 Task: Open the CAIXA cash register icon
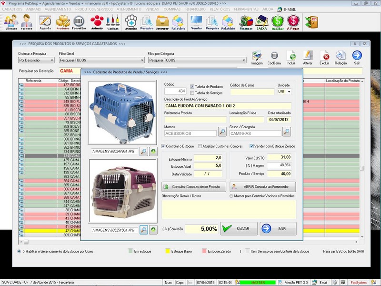(261, 21)
